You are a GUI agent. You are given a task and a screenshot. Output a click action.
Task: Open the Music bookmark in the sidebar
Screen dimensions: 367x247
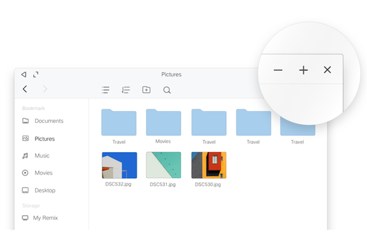click(36, 156)
